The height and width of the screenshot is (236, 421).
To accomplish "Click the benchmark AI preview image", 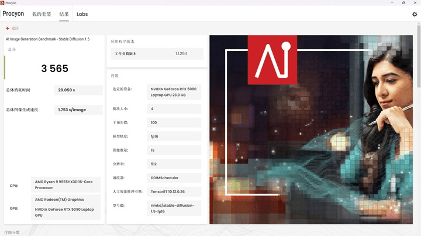I will [311, 129].
